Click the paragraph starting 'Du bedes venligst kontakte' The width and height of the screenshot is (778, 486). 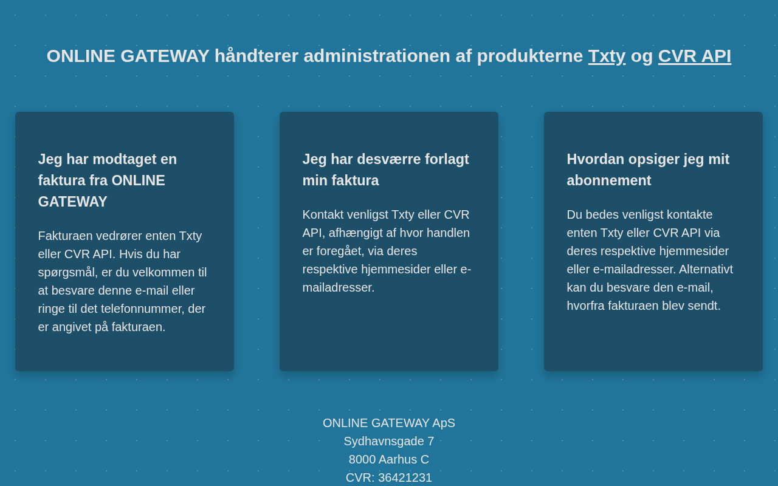[x=653, y=260]
